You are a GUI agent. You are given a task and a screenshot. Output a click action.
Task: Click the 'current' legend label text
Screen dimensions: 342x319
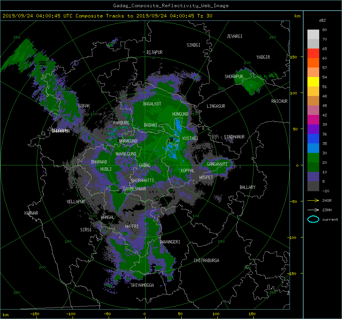pyautogui.click(x=330, y=220)
